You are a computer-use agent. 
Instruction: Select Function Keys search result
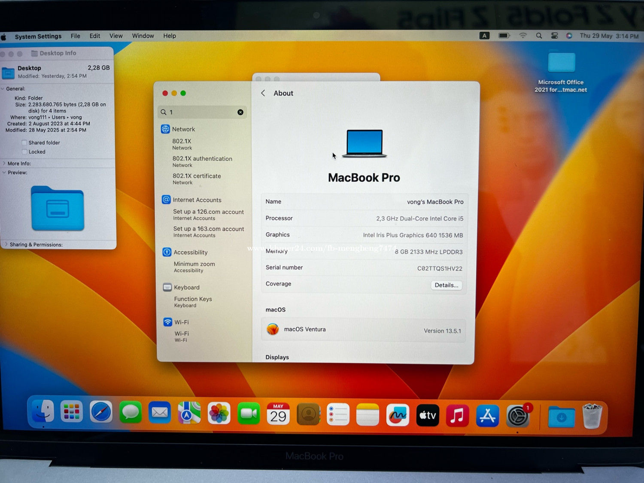[193, 302]
